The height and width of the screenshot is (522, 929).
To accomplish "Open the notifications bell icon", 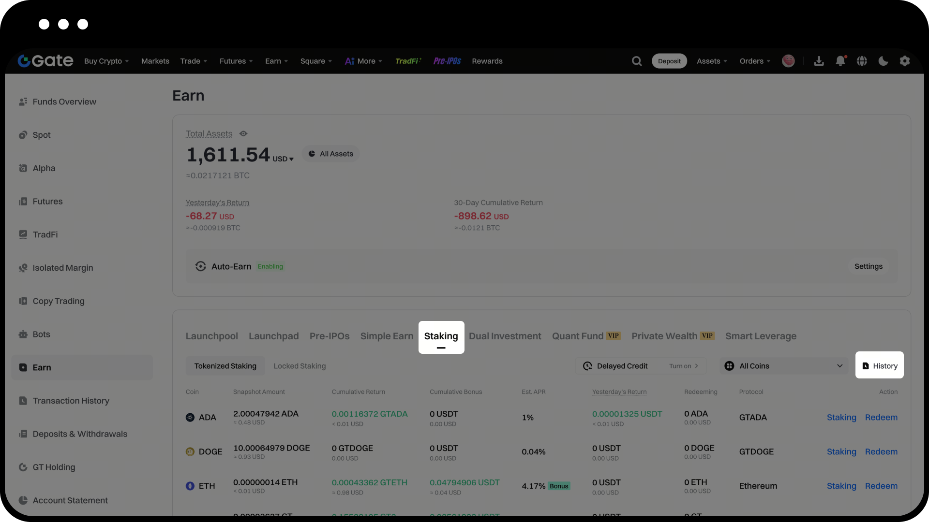I will click(x=840, y=61).
